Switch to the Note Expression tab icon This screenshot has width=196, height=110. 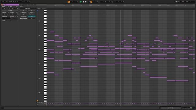(33, 5)
